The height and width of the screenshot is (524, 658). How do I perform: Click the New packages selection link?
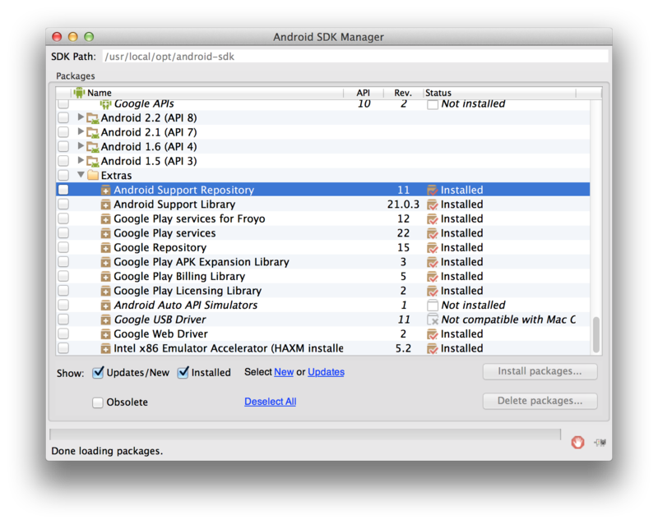[x=284, y=372]
